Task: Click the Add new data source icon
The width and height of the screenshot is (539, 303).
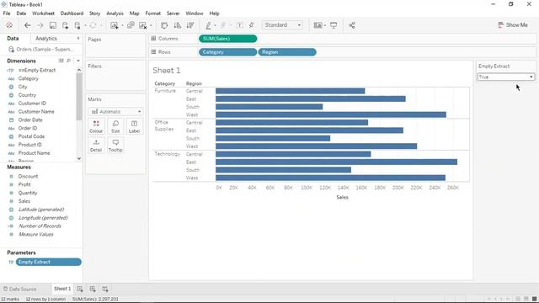Action: (66, 25)
